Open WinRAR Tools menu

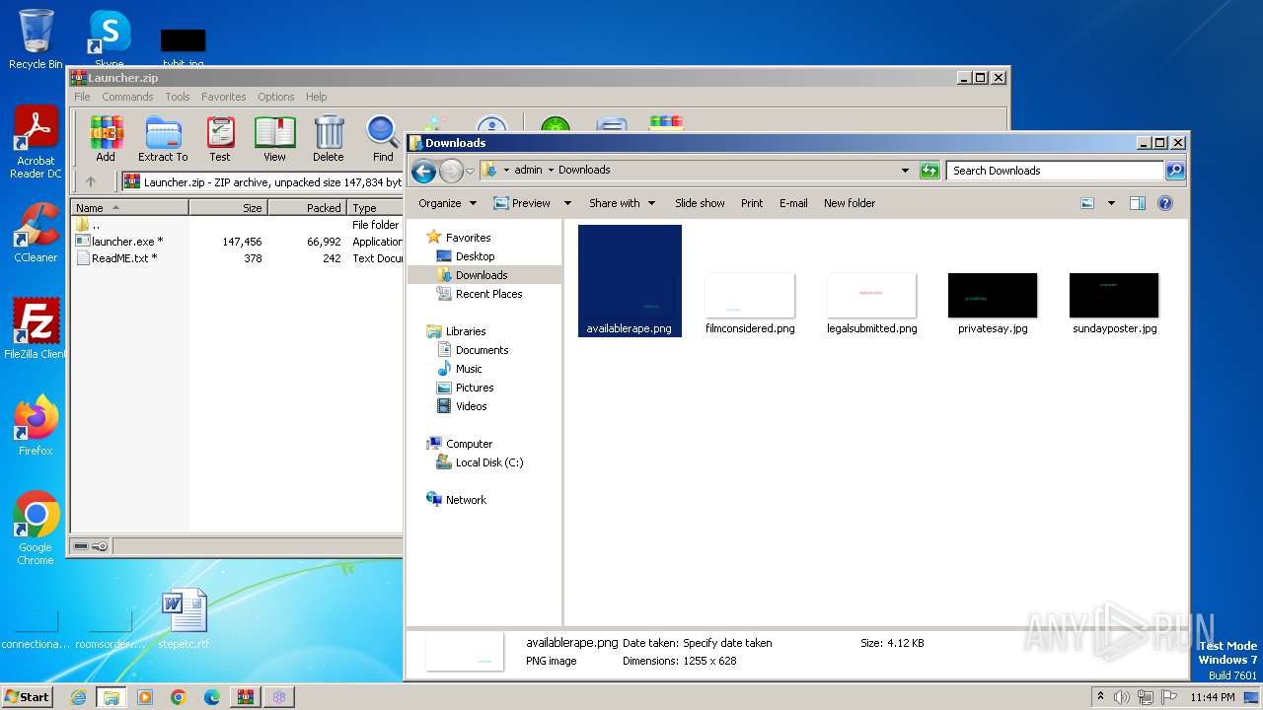[178, 97]
